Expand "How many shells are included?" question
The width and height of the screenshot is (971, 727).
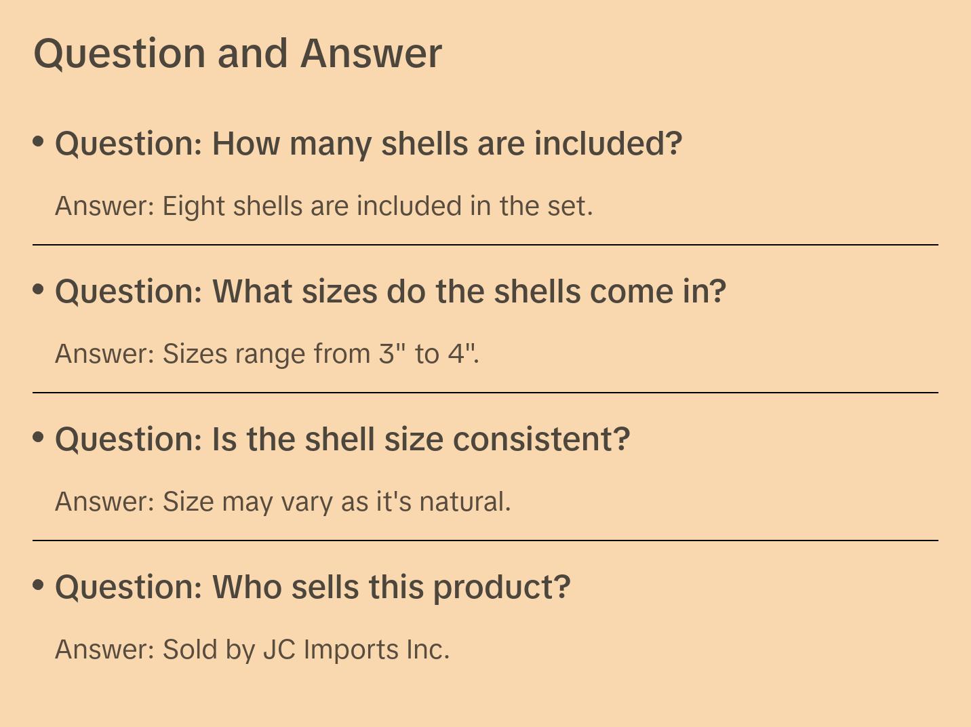(368, 144)
